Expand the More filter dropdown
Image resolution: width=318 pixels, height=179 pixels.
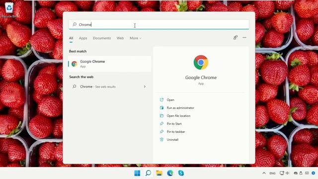click(136, 38)
